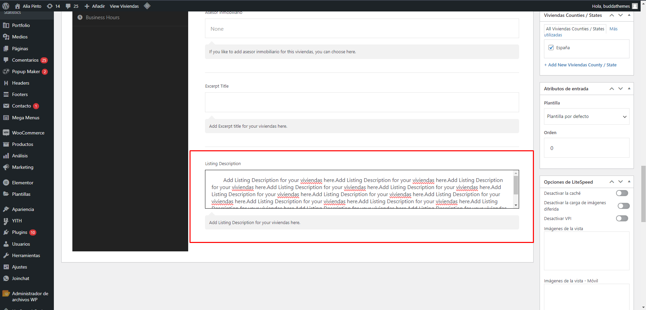
Task: Click the Comentarios speech bubble icon
Action: (x=6, y=60)
